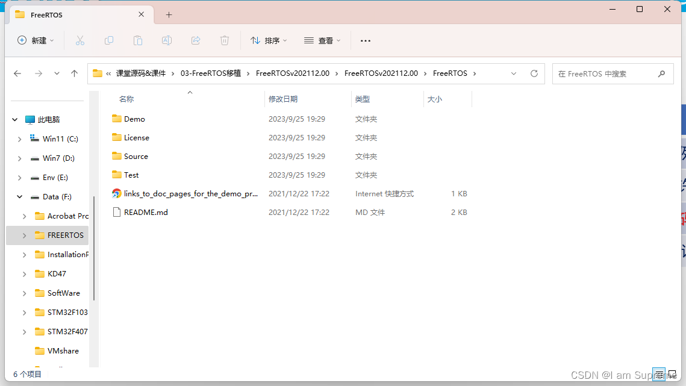
Task: Select STM32F407 folder in tree
Action: click(61, 332)
